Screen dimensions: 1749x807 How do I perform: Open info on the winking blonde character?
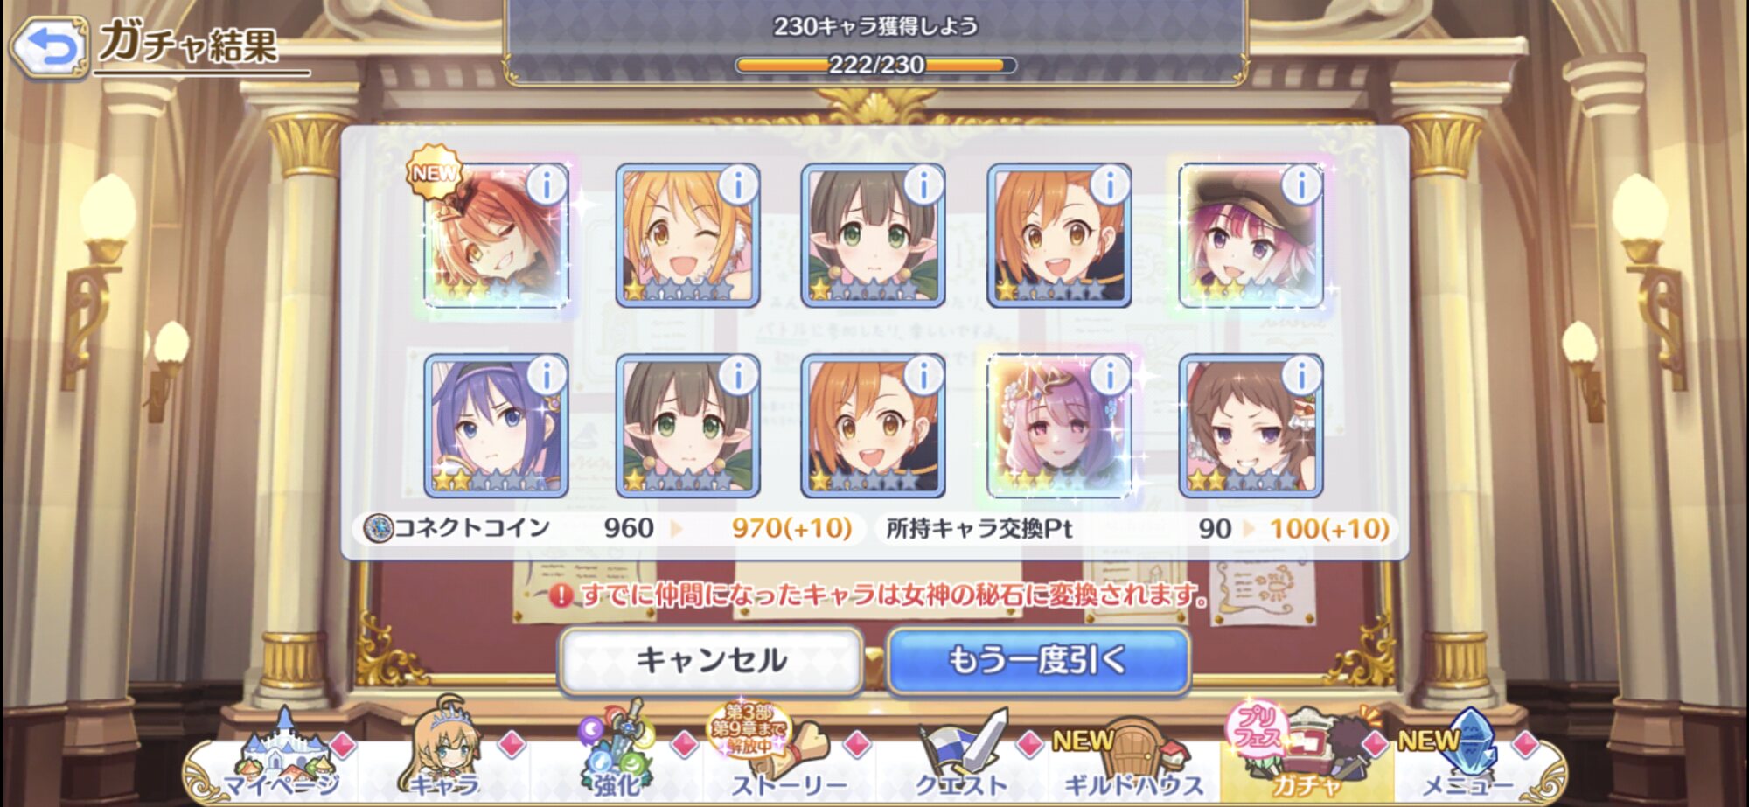(738, 185)
